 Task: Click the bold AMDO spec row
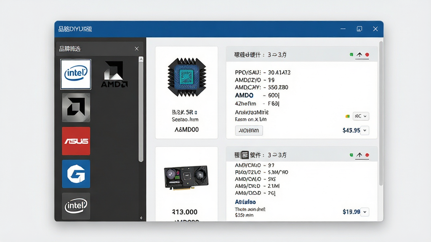click(257, 95)
